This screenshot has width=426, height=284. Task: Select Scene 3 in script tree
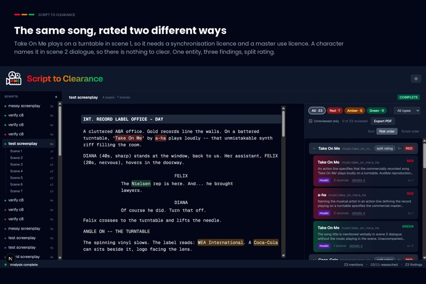coord(16,164)
